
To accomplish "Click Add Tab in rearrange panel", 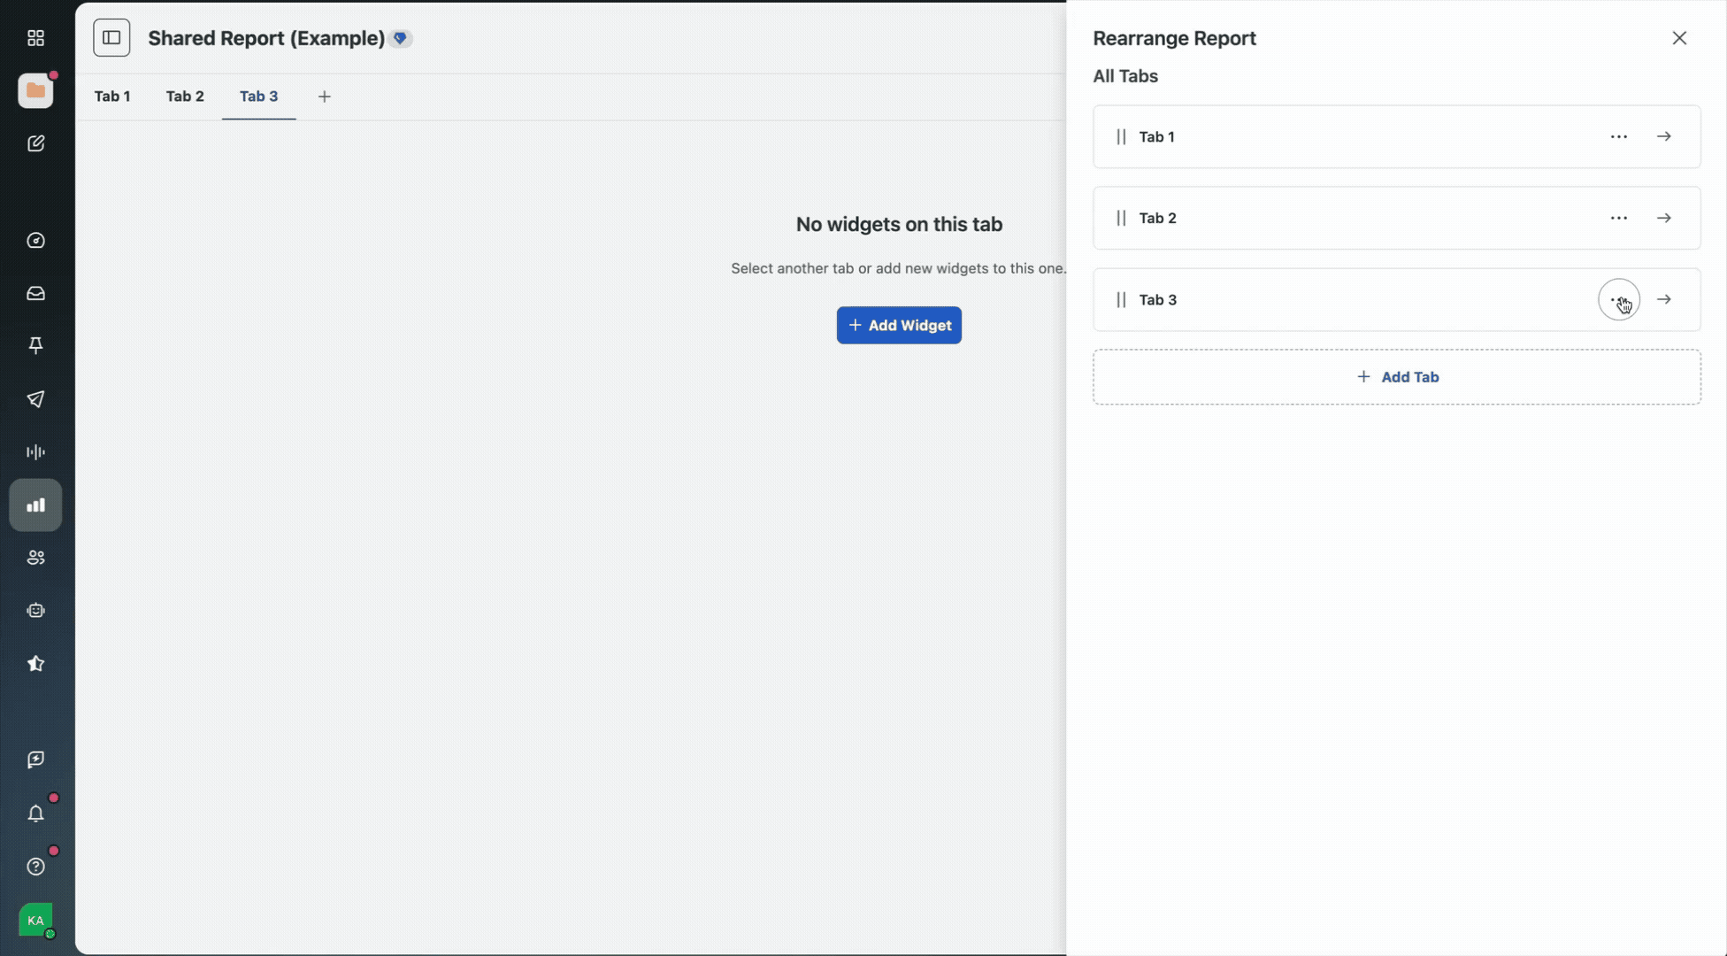I will 1396,377.
